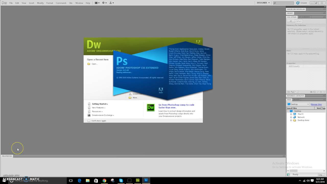The height and width of the screenshot is (184, 327).
Task: Open Task View on the taskbar
Action: (71, 180)
